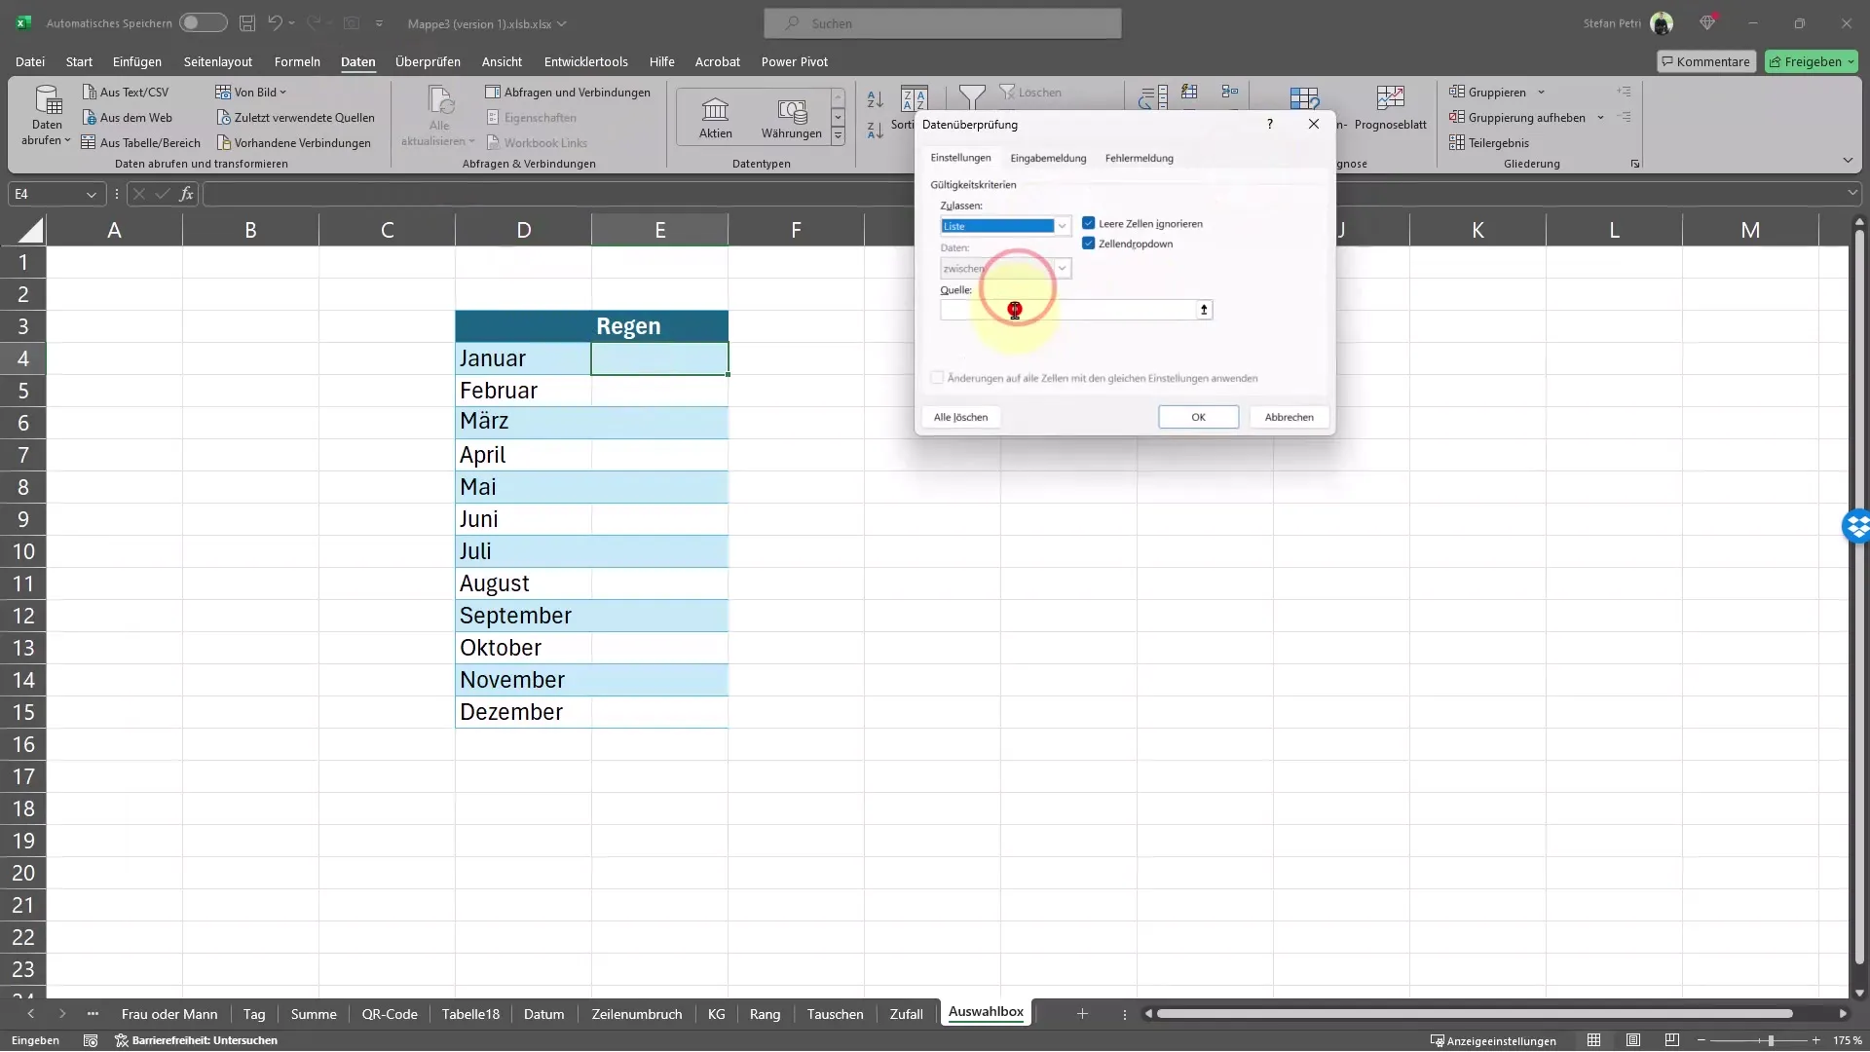1870x1052 pixels.
Task: Choose Aus dem Web data source
Action: click(x=127, y=117)
